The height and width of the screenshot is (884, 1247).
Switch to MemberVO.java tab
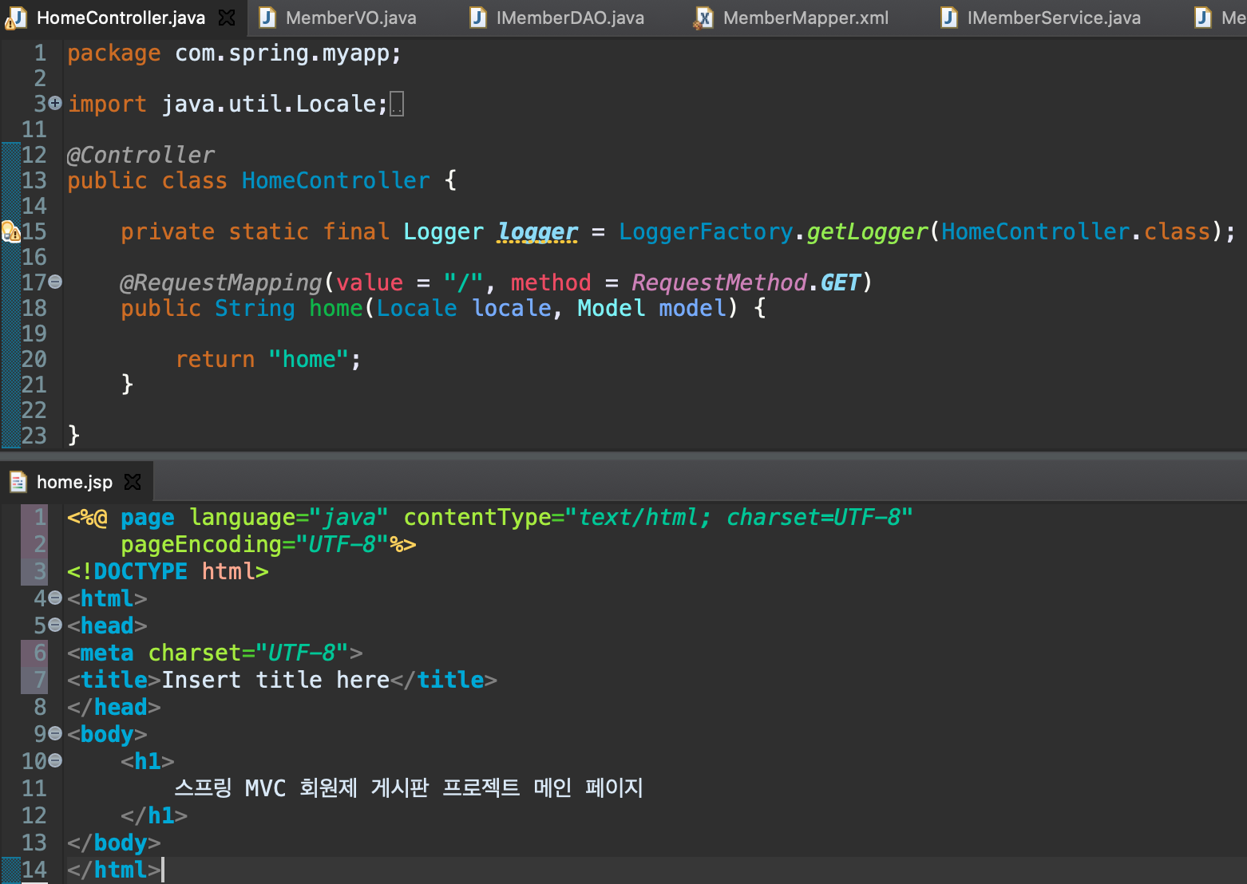coord(350,18)
